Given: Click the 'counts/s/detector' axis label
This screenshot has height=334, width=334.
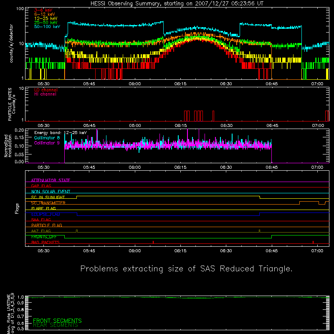Looking at the screenshot, I should tap(11, 43).
